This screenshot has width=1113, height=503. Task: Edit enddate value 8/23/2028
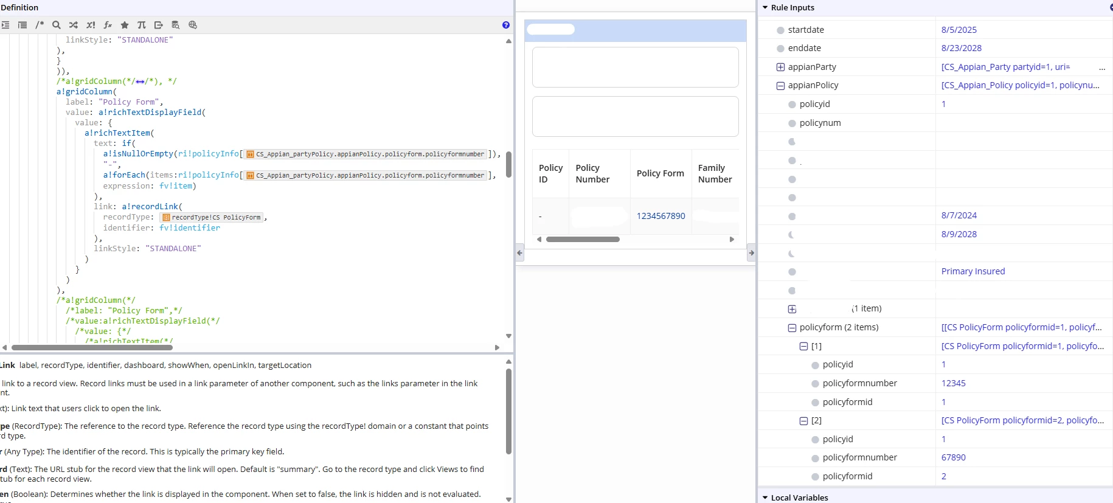tap(962, 48)
